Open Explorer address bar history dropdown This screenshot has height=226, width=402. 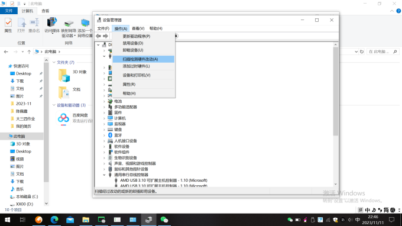[356, 51]
